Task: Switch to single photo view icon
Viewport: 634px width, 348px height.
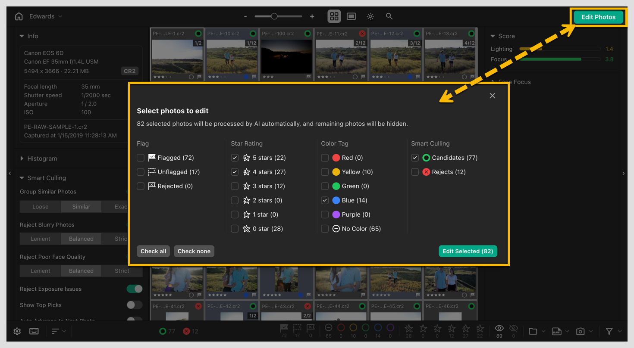Action: coord(352,16)
